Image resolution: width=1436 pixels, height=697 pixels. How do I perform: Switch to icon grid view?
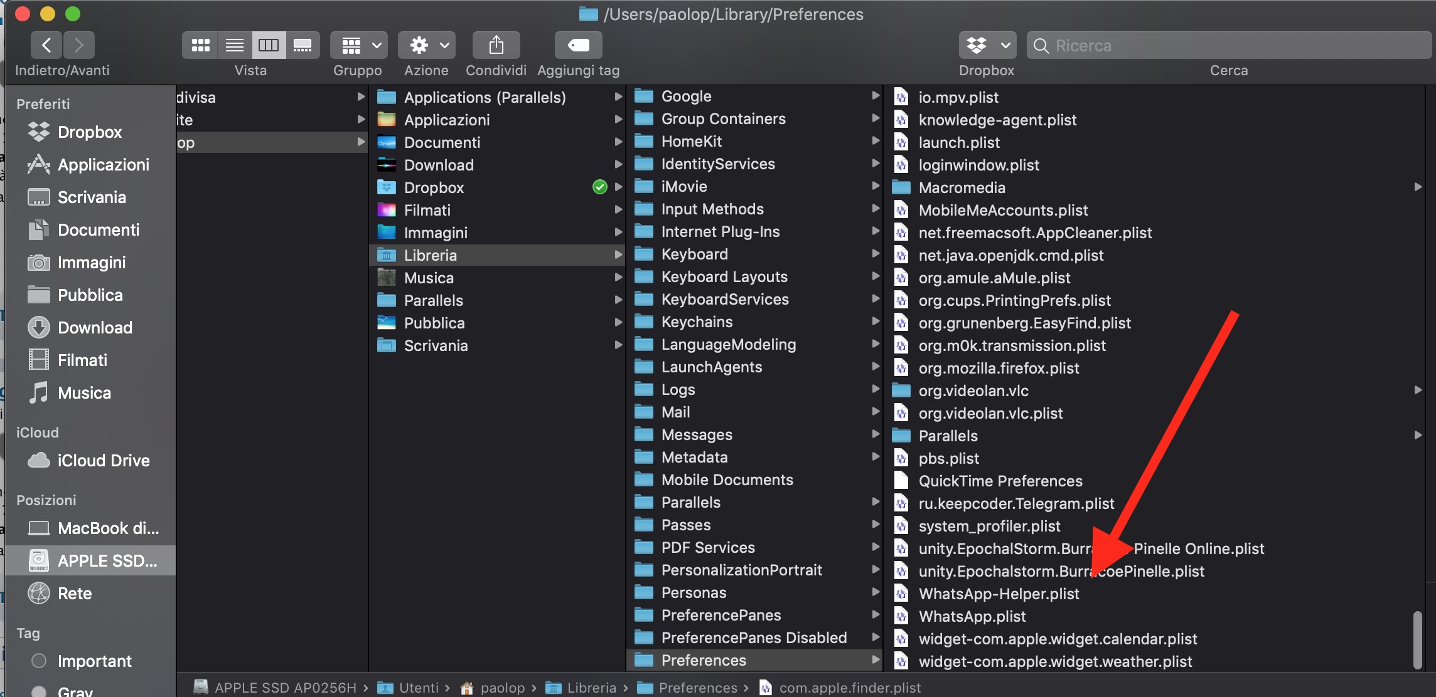200,45
